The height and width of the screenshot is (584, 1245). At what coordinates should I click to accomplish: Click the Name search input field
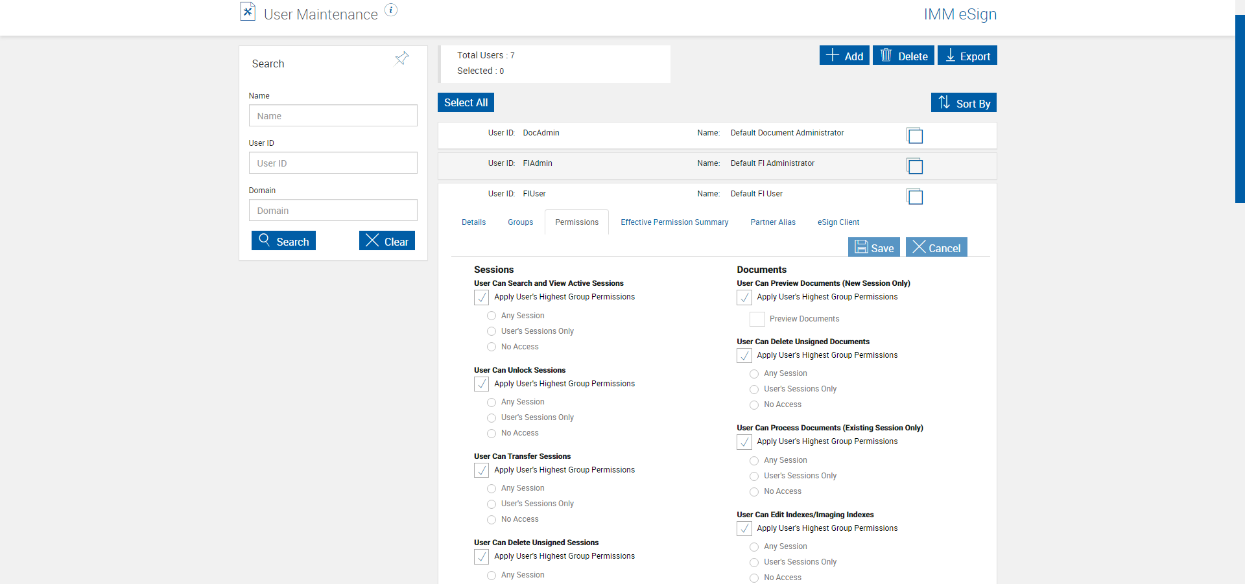[333, 116]
